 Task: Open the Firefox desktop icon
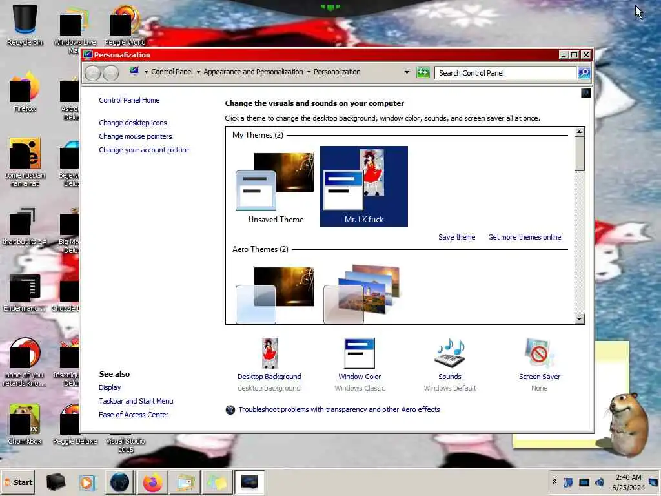click(25, 92)
